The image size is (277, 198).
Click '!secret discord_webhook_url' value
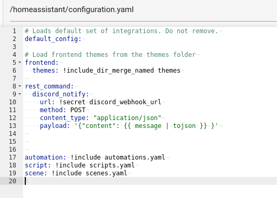[x=110, y=102]
